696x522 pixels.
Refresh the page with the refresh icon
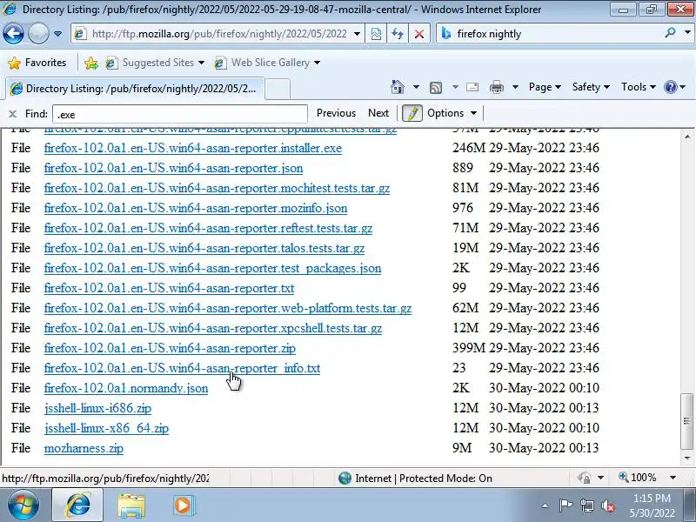click(398, 34)
